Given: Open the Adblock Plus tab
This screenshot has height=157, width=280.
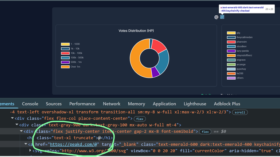Looking at the screenshot, I should pyautogui.click(x=227, y=104).
